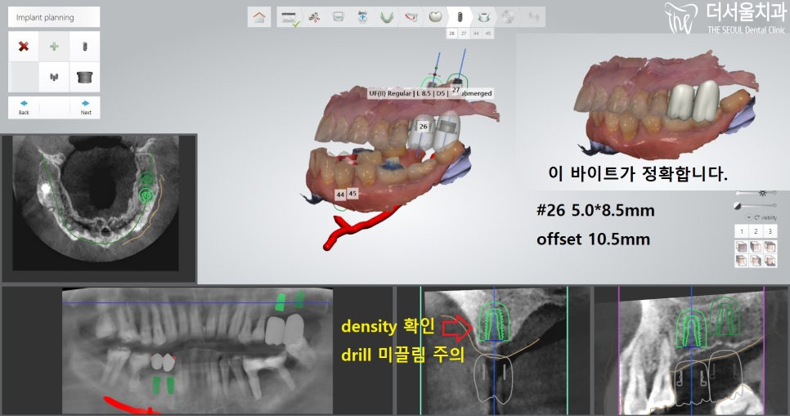Select the black sleeve component icon
Viewport: 790px width, 416px height.
click(85, 77)
